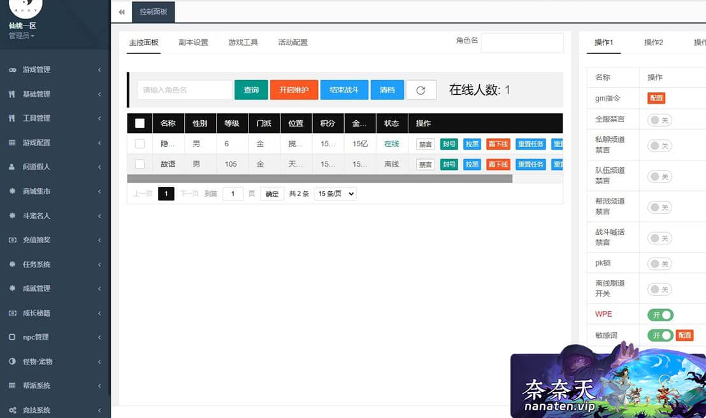Click the 结束战斗 button
The image size is (706, 418).
(344, 90)
